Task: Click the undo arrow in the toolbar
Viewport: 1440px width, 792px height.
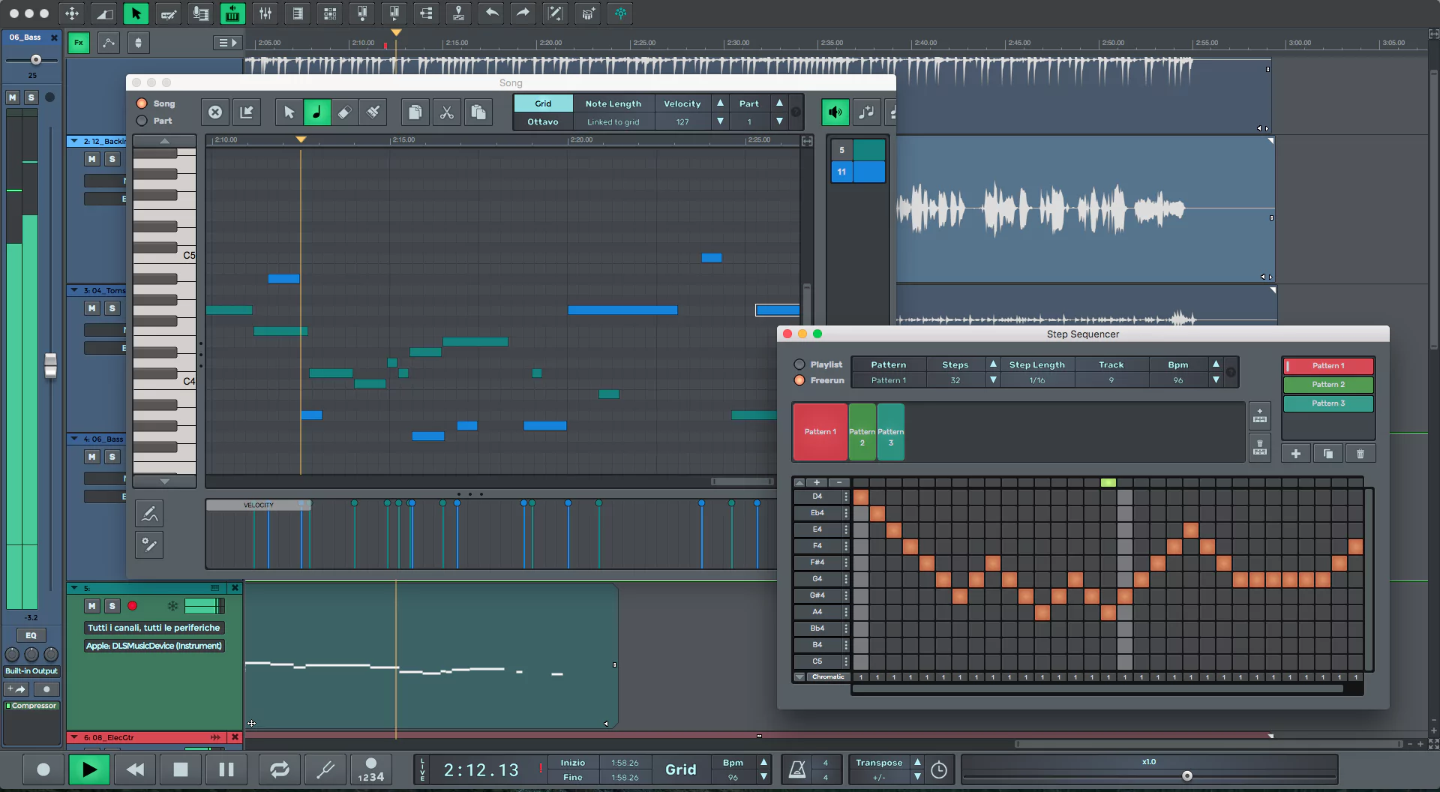Action: point(491,13)
